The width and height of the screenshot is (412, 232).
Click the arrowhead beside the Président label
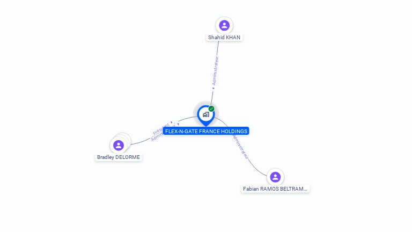point(172,122)
